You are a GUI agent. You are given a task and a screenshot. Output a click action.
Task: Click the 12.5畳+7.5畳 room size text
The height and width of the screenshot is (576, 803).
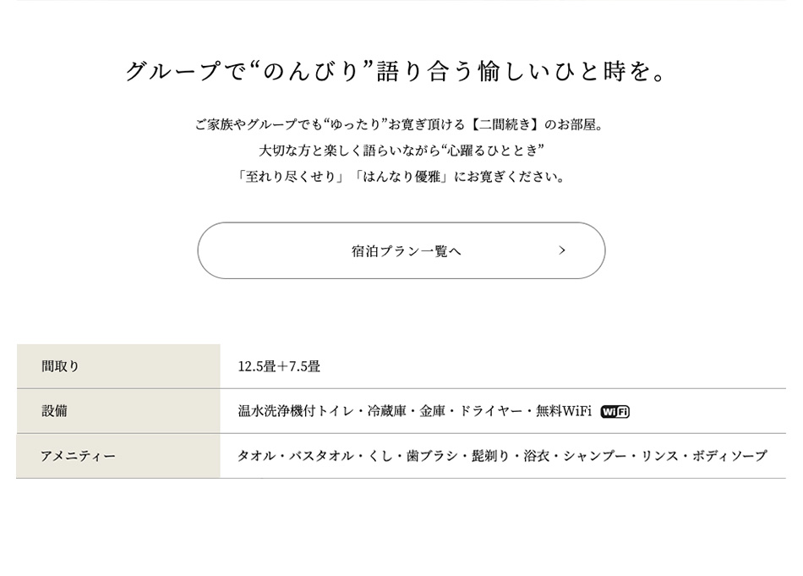point(279,366)
